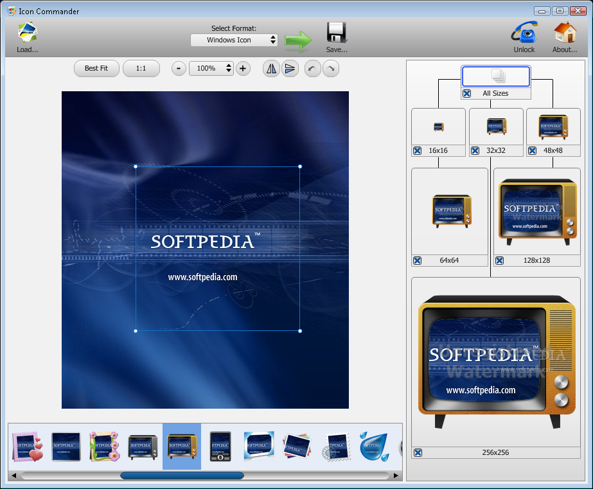
Task: Choose the water drop style
Action: [x=374, y=447]
